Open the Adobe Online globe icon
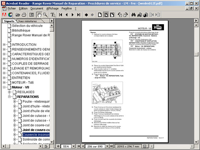This screenshot has width=200, height=150. [x=10, y=15]
